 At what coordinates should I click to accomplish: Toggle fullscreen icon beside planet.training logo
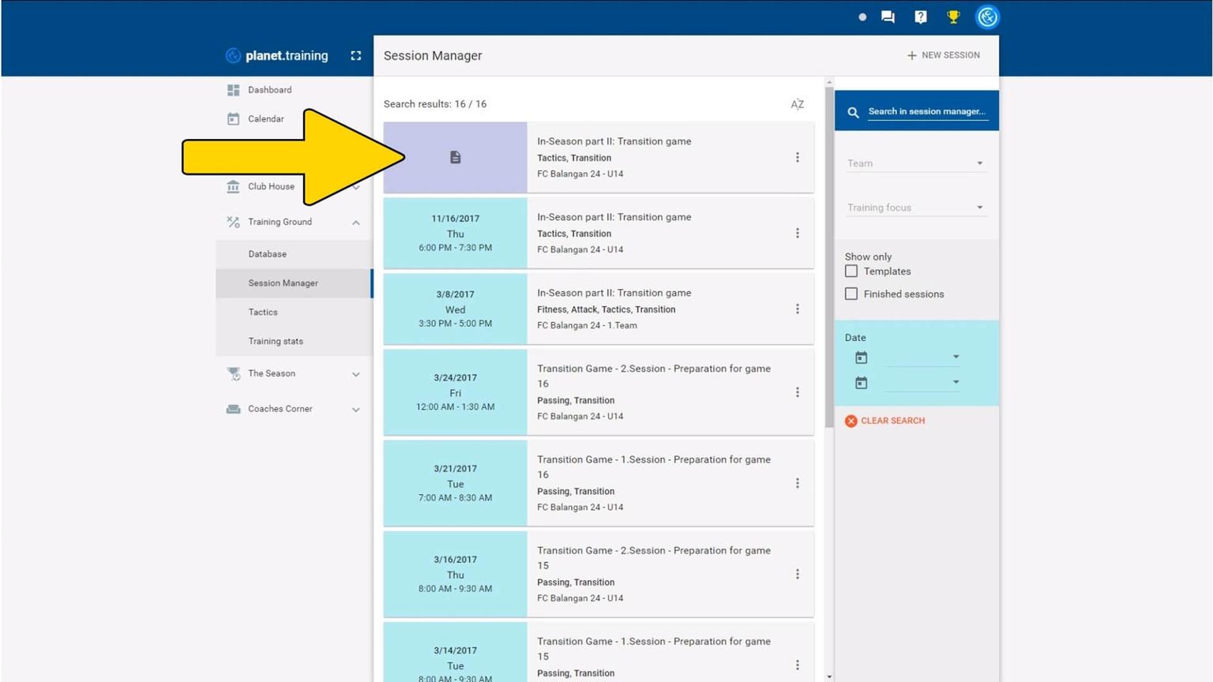[x=356, y=56]
